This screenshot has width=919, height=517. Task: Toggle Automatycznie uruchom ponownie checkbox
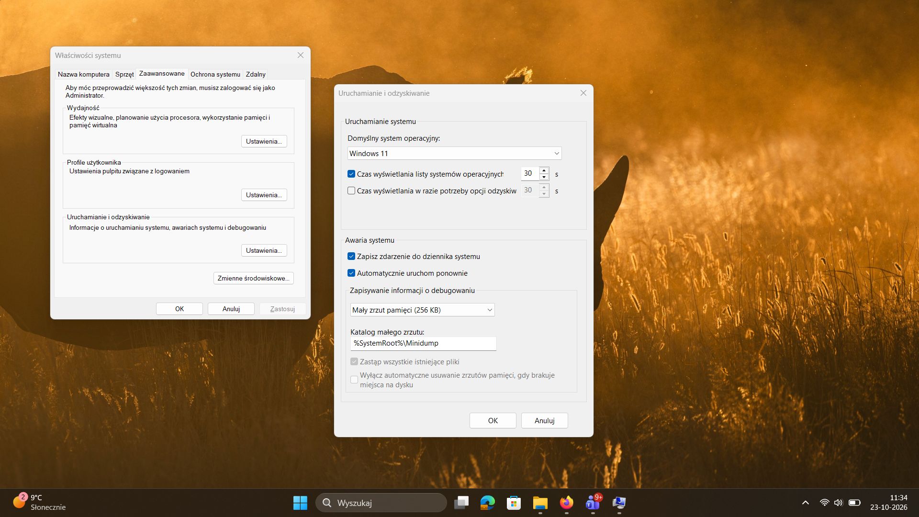click(x=351, y=273)
